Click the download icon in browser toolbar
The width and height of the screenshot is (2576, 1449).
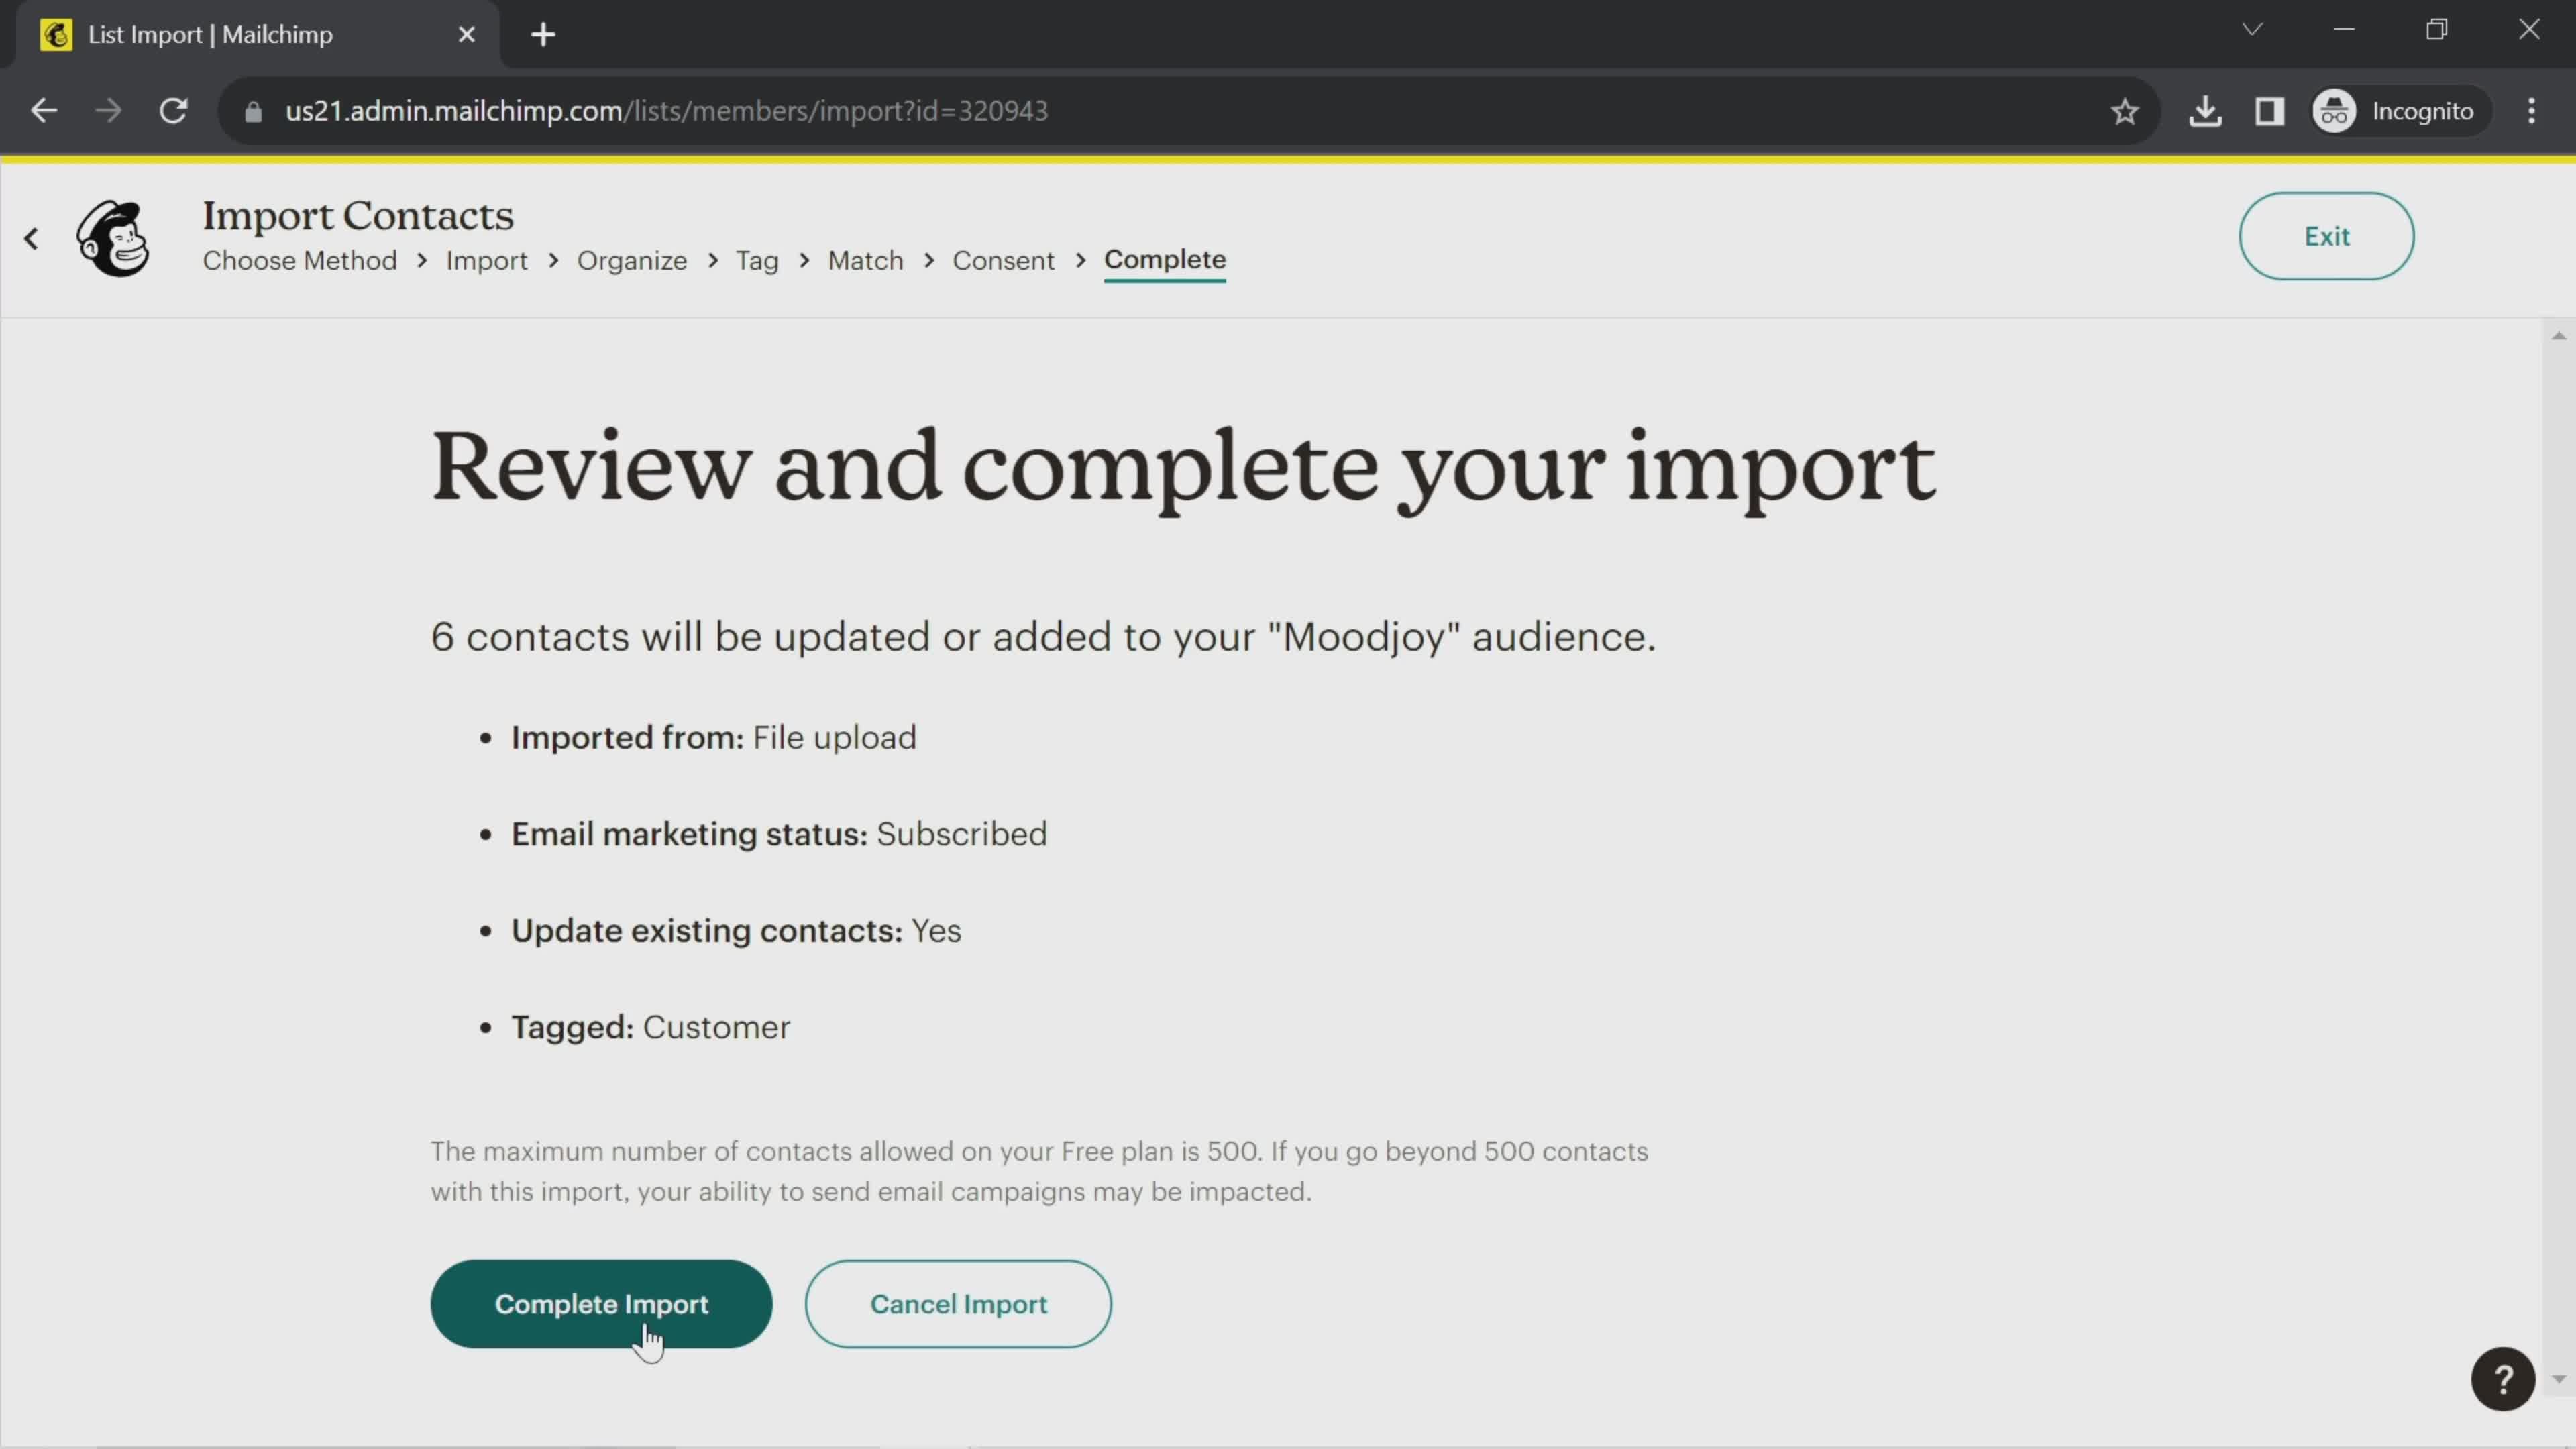click(2208, 110)
